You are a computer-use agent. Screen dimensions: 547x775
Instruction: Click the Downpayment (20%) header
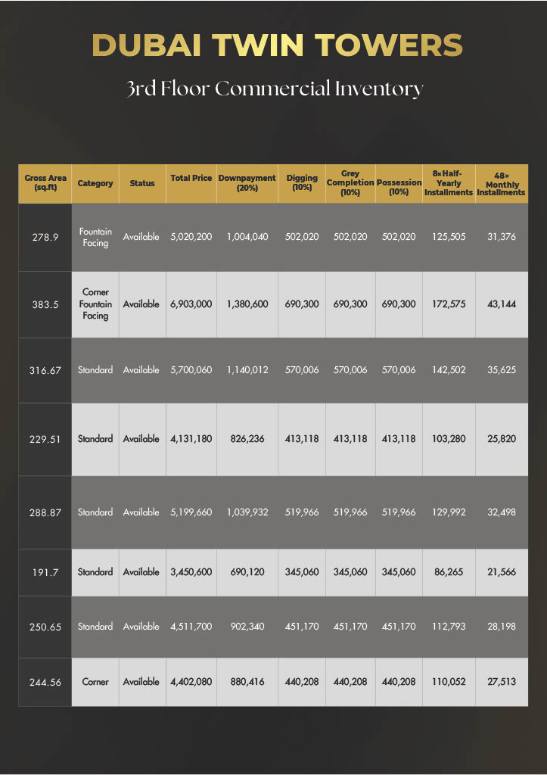247,183
